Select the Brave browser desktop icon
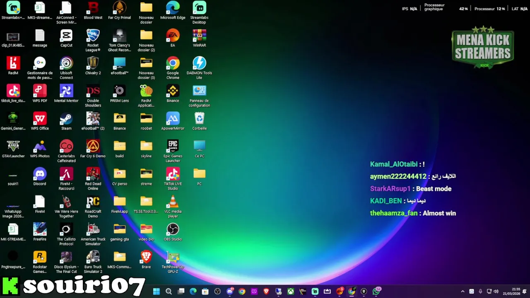 [146, 260]
